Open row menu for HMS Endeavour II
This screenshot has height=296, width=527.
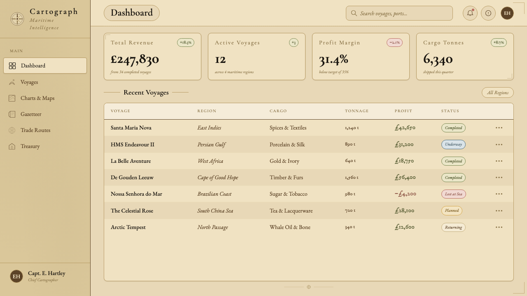(499, 145)
